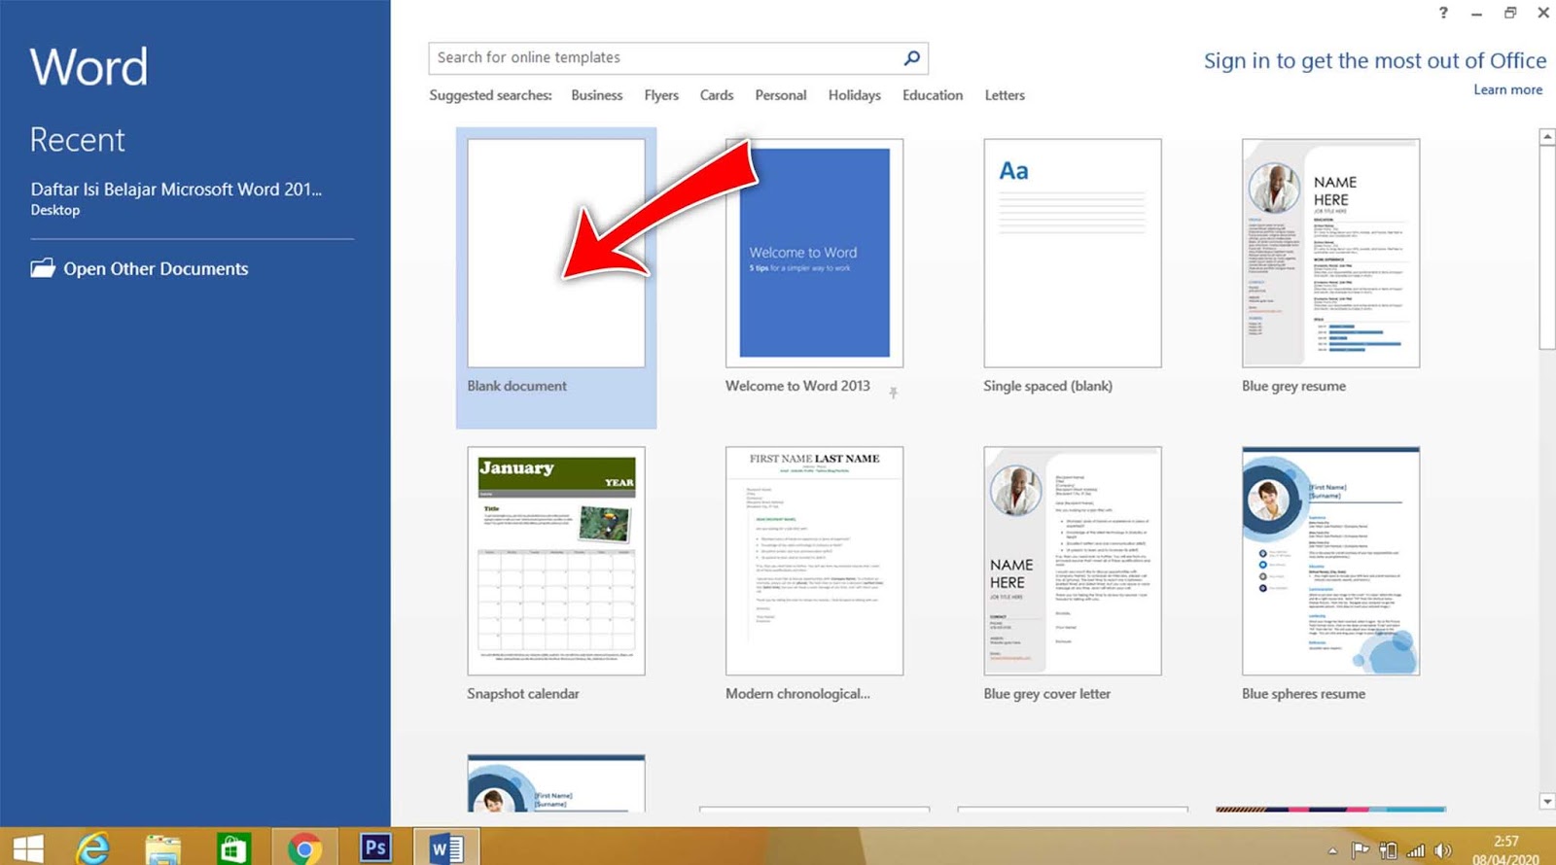Open the Action Center flag icon
The height and width of the screenshot is (865, 1556).
(x=1361, y=851)
